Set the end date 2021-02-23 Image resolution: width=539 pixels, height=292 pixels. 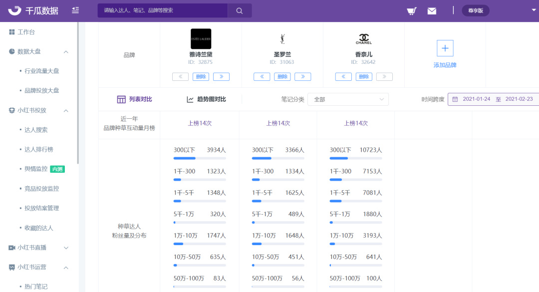point(519,99)
